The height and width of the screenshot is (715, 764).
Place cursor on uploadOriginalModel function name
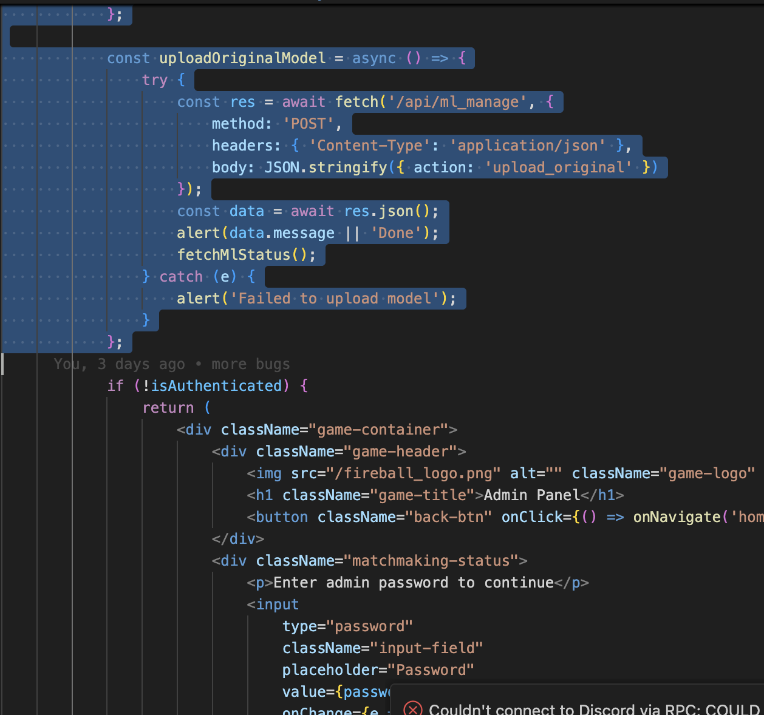click(242, 58)
